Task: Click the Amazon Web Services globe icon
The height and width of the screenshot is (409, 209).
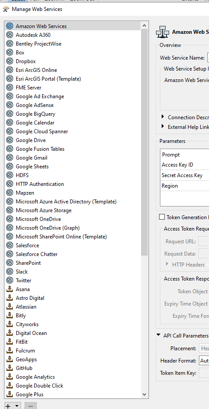Action: 10,26
